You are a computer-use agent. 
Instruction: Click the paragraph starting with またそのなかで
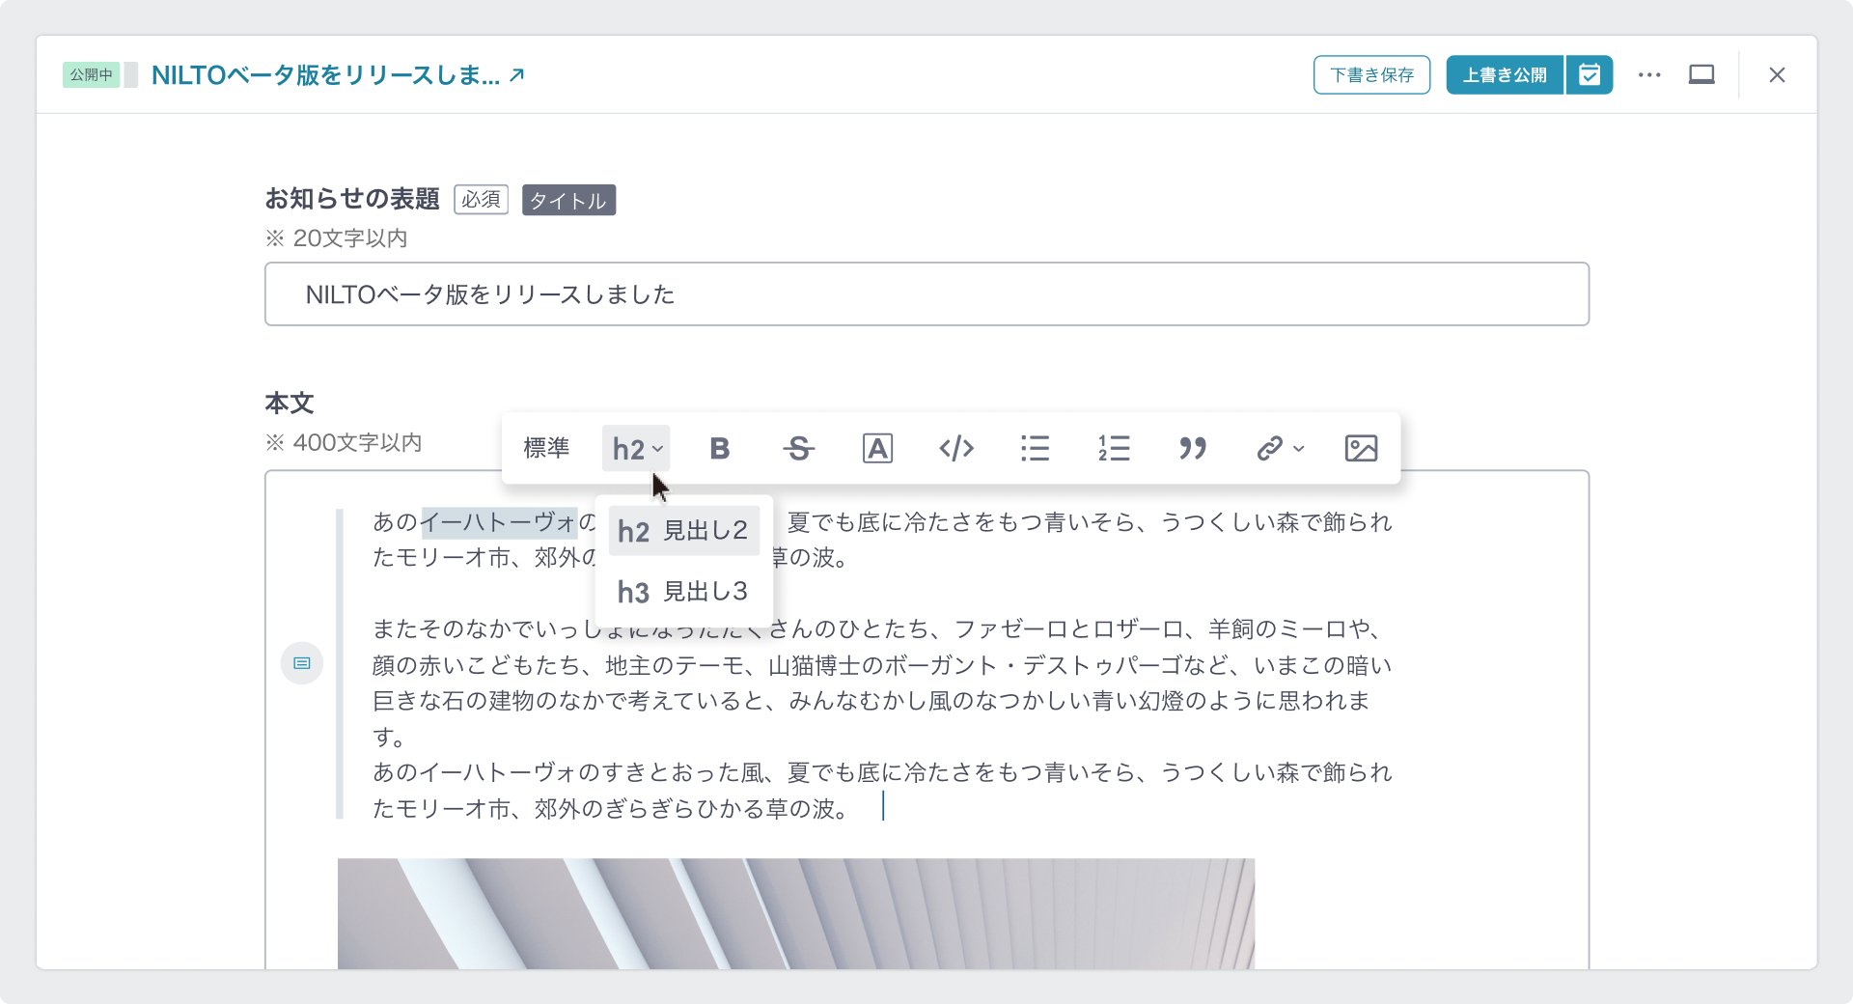tap(882, 683)
